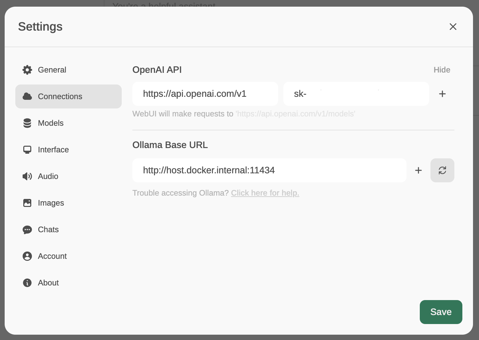Viewport: 479px width, 340px height.
Task: Add another OpenAI API connection
Action: coord(442,94)
